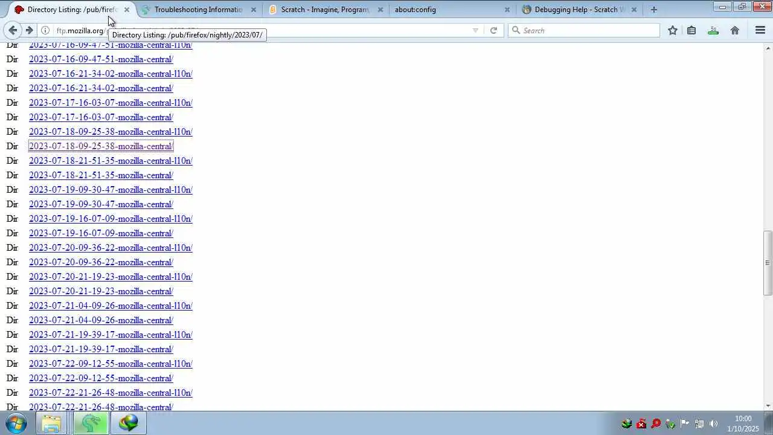Screen dimensions: 773x435
Task: Open 2023-07-20-21-19-23-mozilla-central/ directory
Action: [x=101, y=291]
